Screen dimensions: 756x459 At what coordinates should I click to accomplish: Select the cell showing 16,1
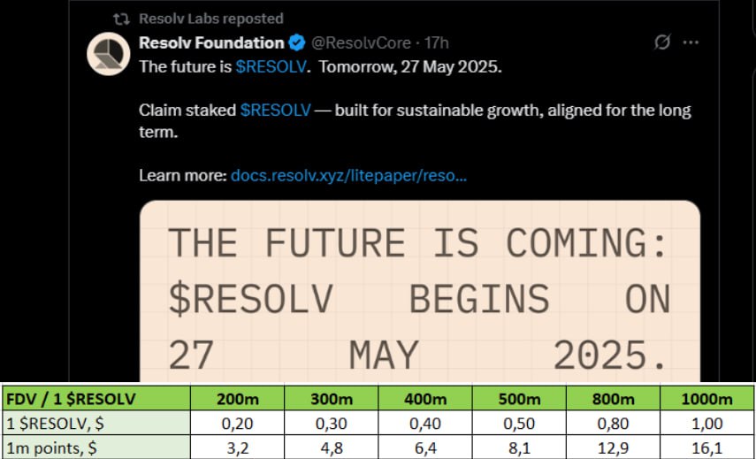tap(707, 448)
